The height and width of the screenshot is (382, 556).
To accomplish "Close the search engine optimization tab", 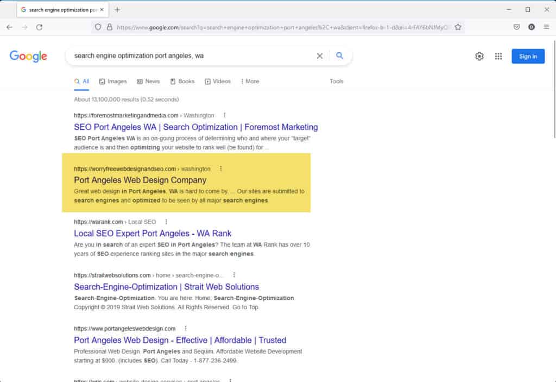I will point(102,10).
